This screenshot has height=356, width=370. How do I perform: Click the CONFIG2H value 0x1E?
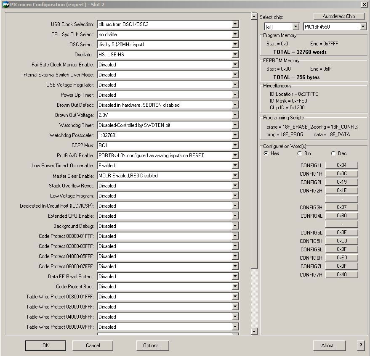point(341,190)
